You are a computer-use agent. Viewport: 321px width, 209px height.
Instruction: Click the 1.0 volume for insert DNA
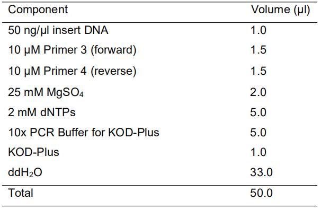[258, 30]
